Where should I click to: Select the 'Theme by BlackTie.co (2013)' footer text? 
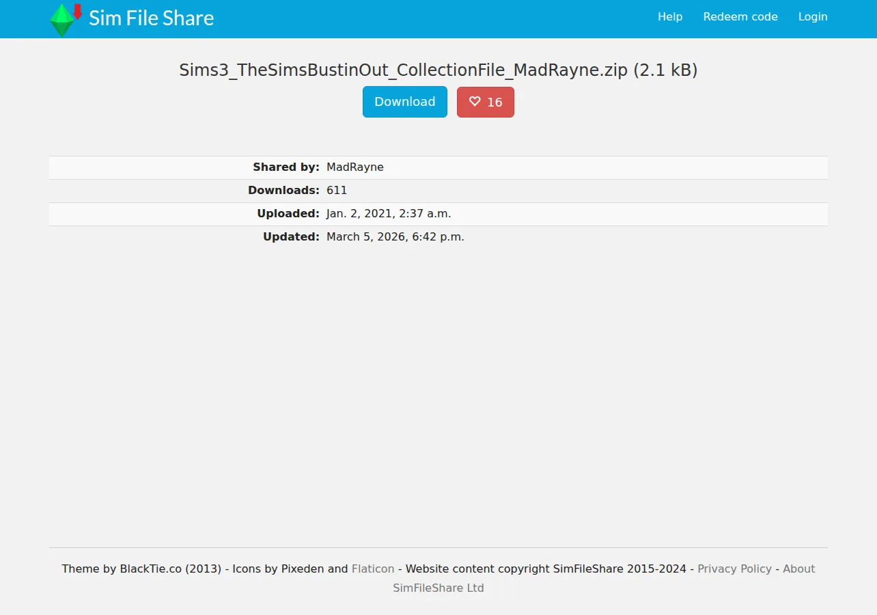(141, 569)
